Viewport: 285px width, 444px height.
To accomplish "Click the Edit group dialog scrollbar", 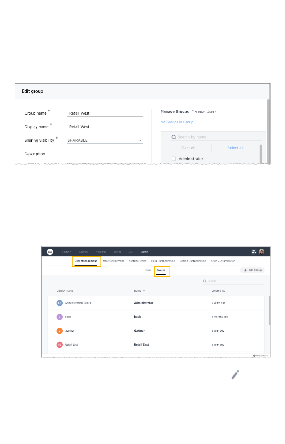I will pyautogui.click(x=269, y=132).
